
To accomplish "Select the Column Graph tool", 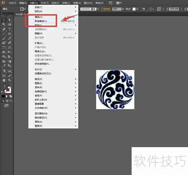I will tap(9, 71).
